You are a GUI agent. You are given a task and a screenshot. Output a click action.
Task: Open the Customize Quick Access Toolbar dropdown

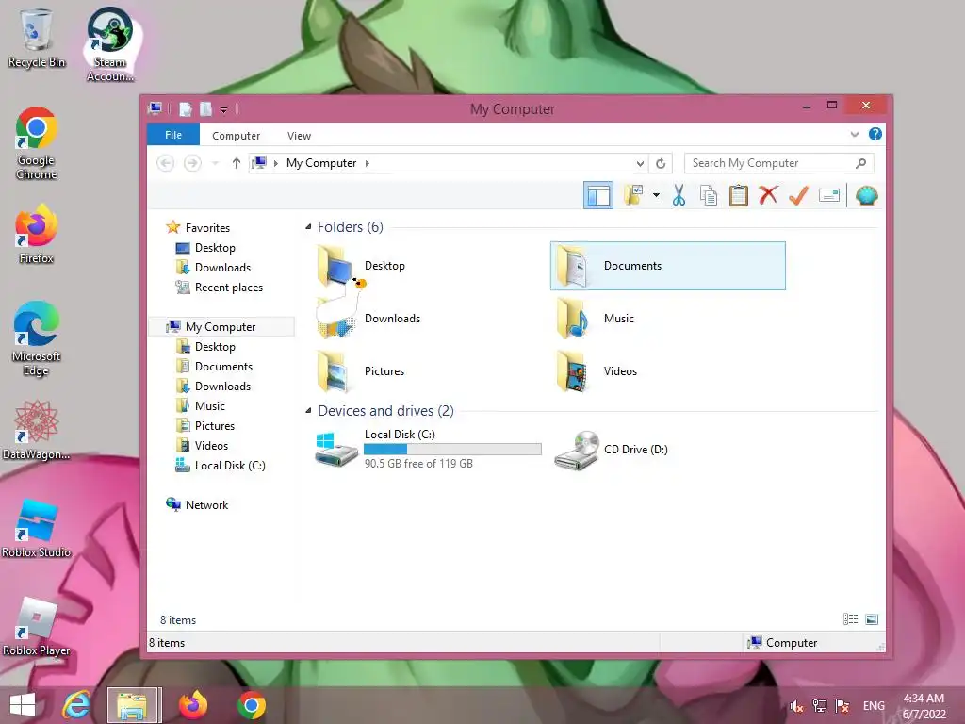pyautogui.click(x=223, y=110)
